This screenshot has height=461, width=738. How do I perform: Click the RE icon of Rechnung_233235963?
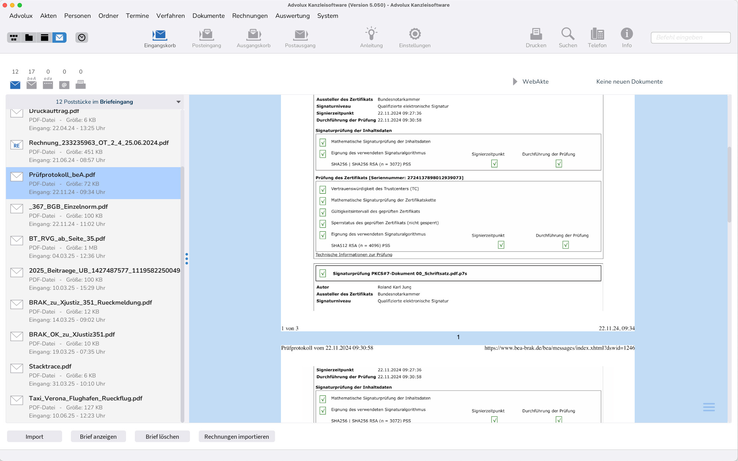(17, 145)
